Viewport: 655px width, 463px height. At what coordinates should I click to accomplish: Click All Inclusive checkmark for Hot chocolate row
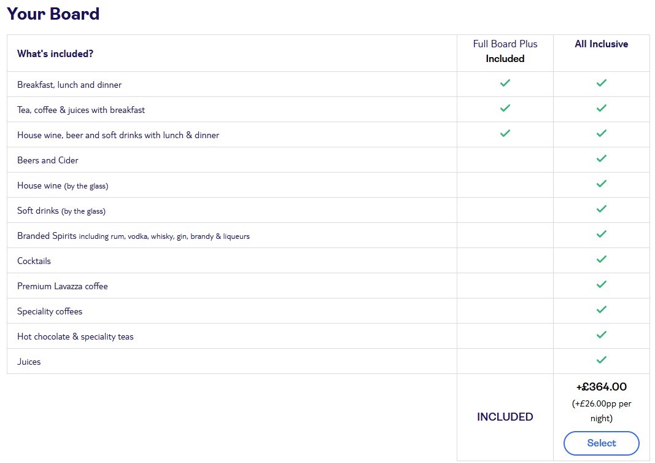pyautogui.click(x=602, y=335)
